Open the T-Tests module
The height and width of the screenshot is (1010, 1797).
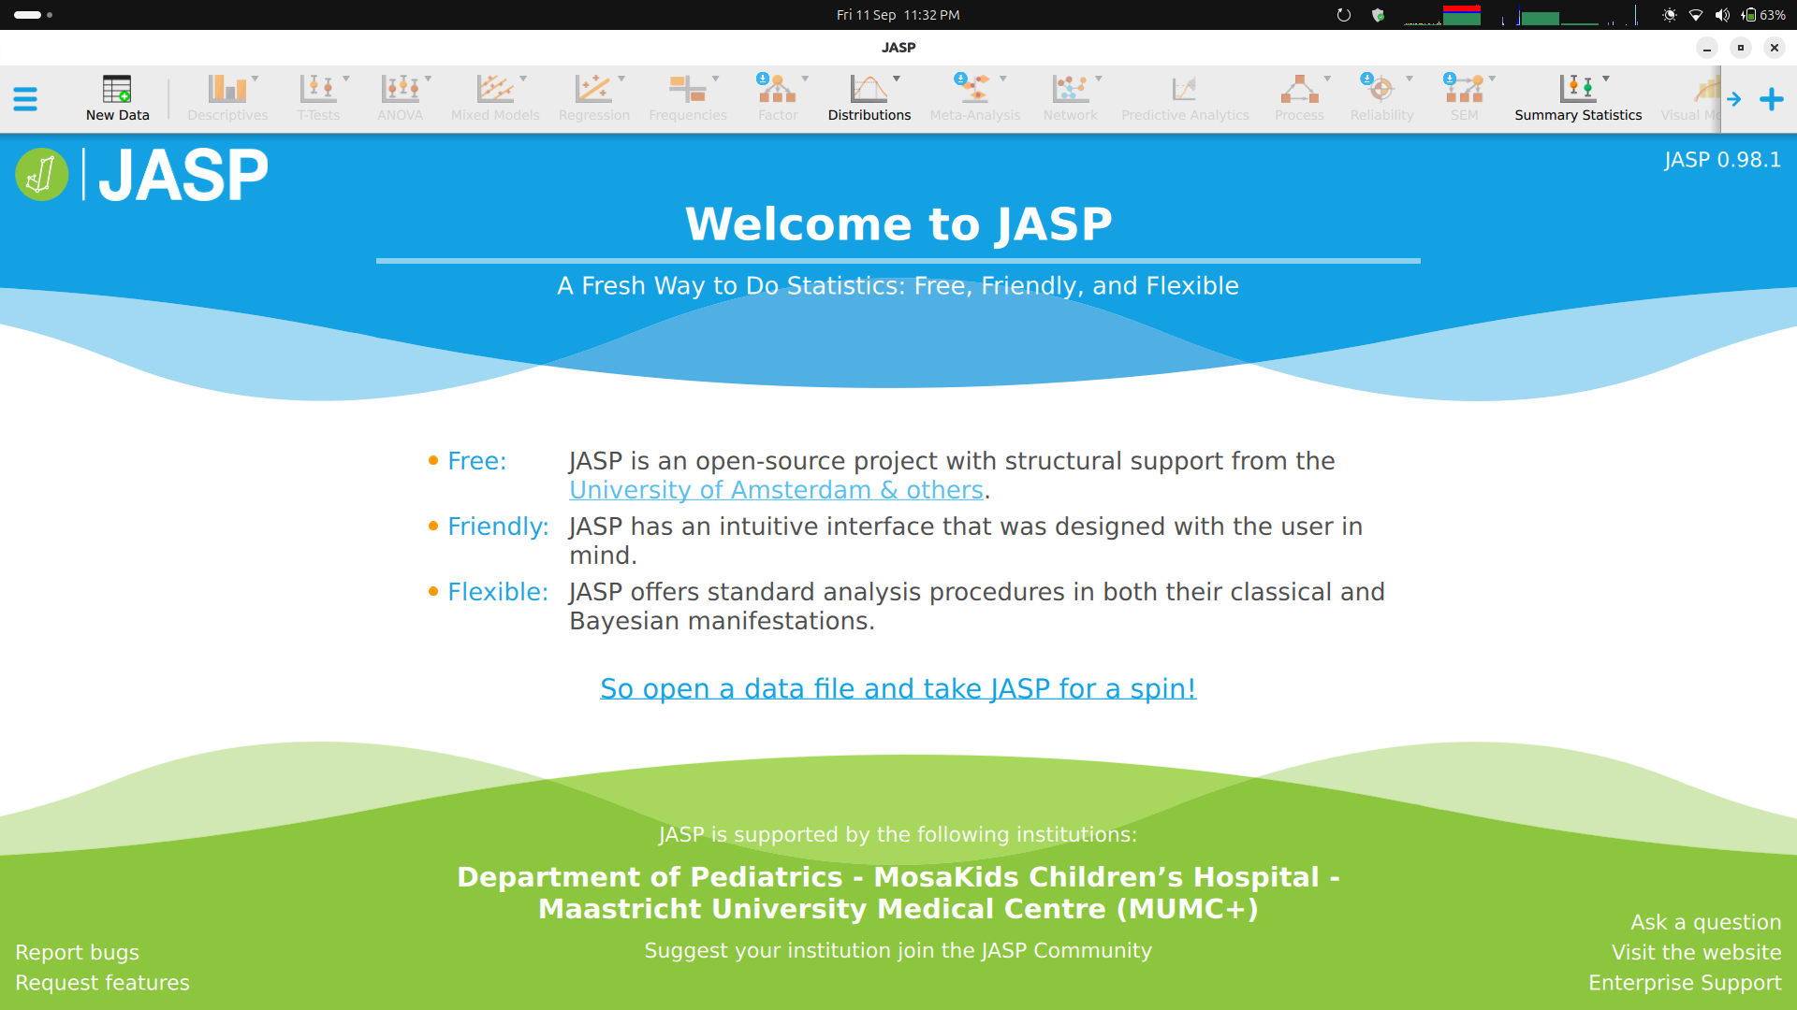[318, 98]
